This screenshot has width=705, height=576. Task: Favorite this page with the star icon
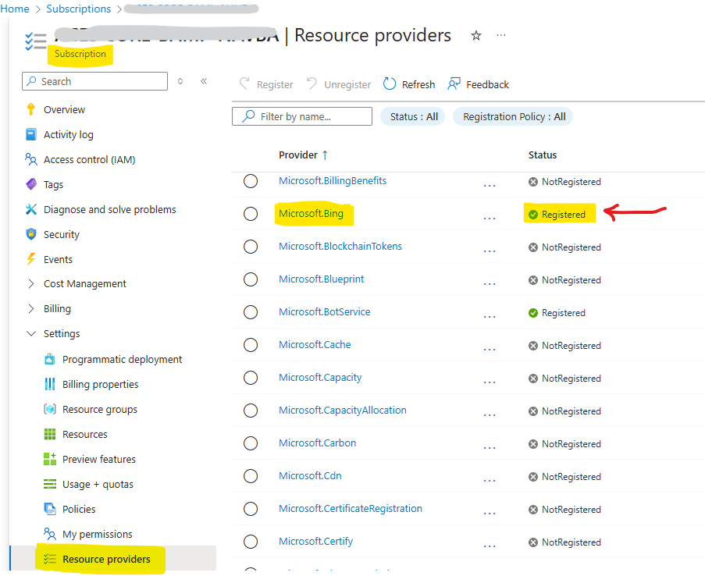point(476,36)
